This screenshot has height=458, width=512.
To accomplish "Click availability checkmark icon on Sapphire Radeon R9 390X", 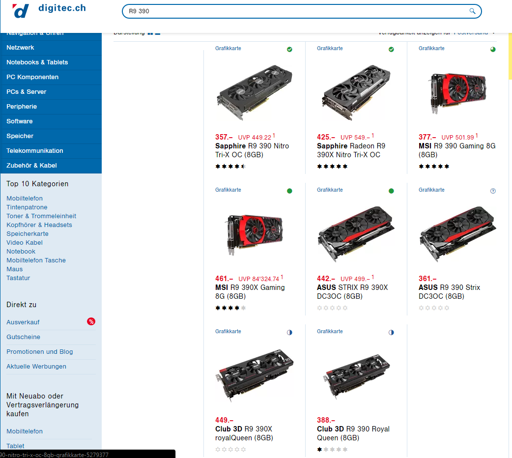I will pyautogui.click(x=391, y=49).
